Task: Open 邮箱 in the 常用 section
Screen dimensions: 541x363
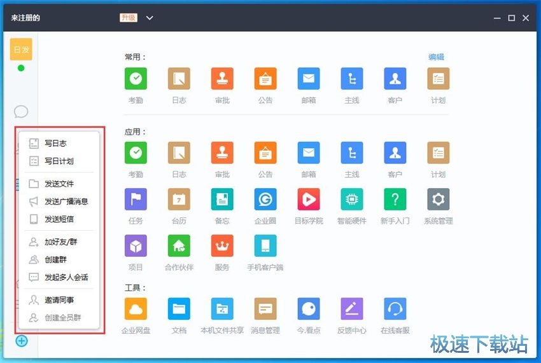Action: pyautogui.click(x=309, y=79)
